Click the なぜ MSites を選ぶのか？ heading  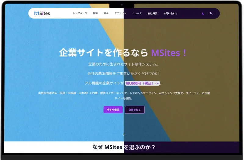[x=124, y=147]
